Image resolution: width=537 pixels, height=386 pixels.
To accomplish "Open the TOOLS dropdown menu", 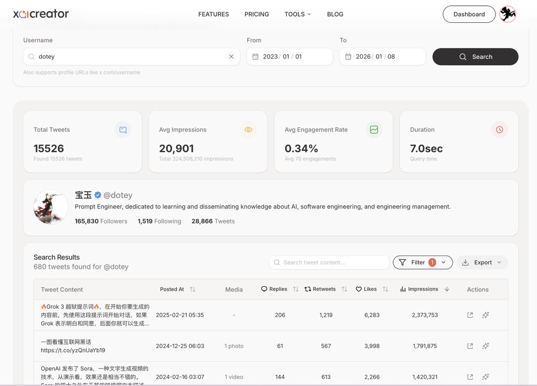I will [x=298, y=14].
